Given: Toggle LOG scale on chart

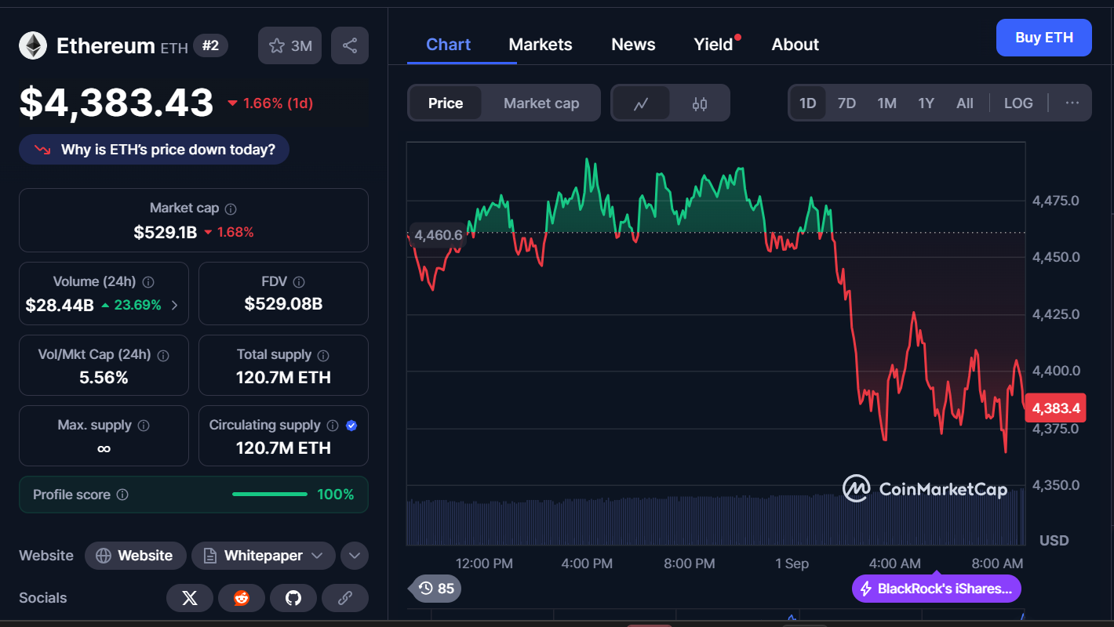Looking at the screenshot, I should tap(1018, 103).
